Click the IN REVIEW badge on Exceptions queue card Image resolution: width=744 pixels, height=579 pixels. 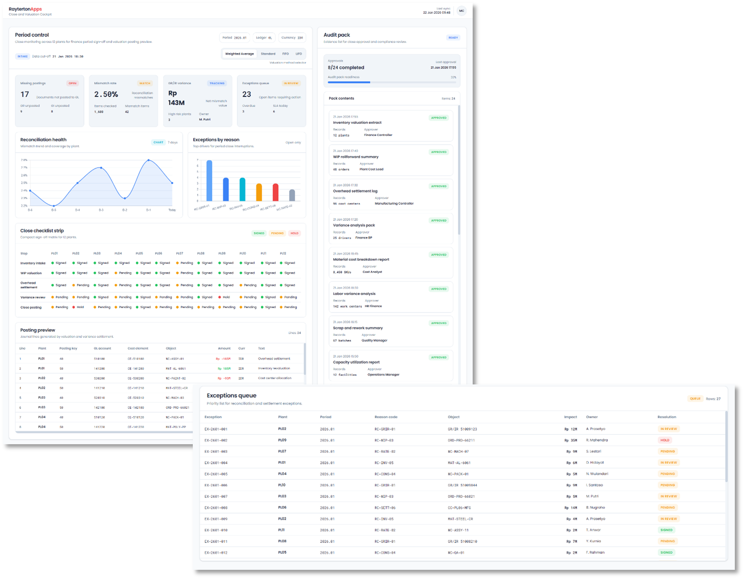292,83
